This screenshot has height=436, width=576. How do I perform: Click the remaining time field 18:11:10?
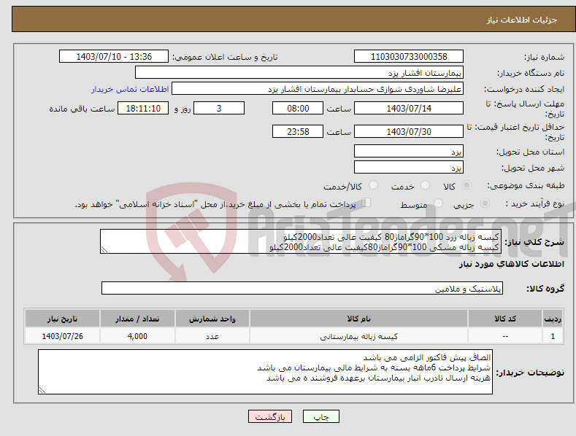[143, 108]
